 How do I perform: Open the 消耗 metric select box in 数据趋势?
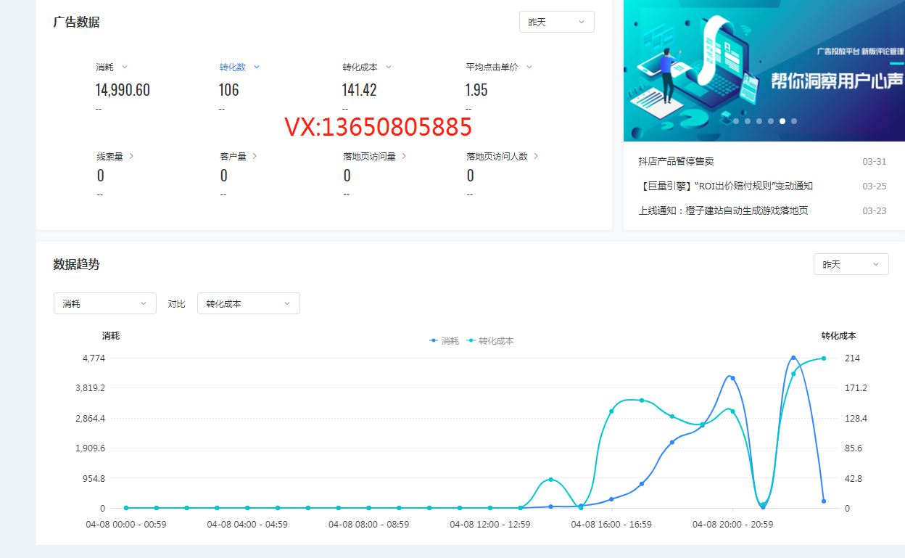click(105, 303)
